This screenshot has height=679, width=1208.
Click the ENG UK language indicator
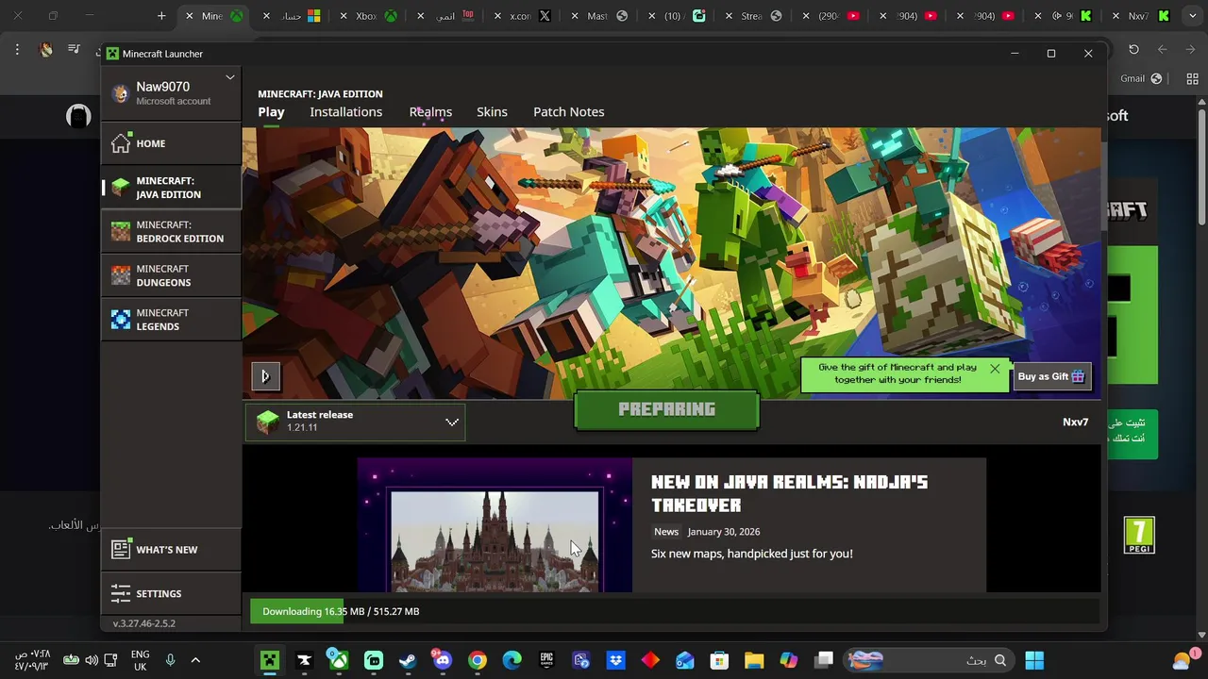(140, 660)
